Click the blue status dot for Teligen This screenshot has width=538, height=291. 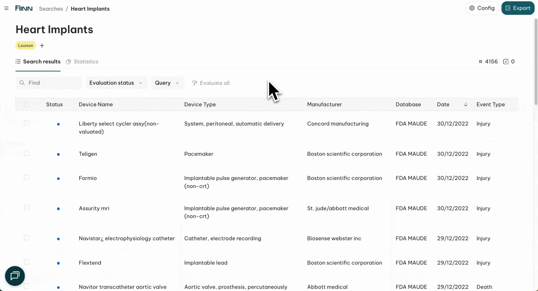click(58, 154)
